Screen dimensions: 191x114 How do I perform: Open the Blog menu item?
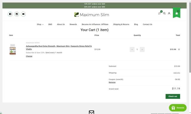pyautogui.click(x=136, y=24)
